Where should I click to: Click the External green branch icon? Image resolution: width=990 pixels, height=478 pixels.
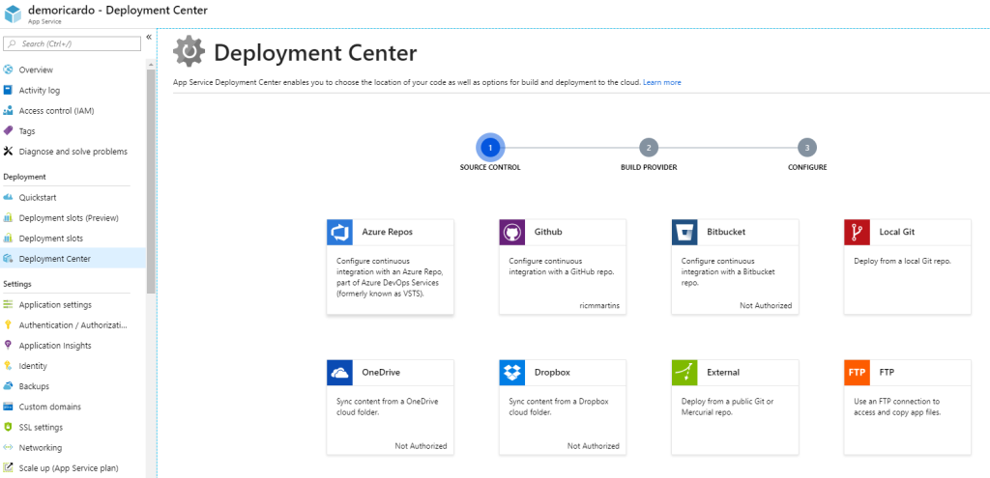pyautogui.click(x=684, y=373)
